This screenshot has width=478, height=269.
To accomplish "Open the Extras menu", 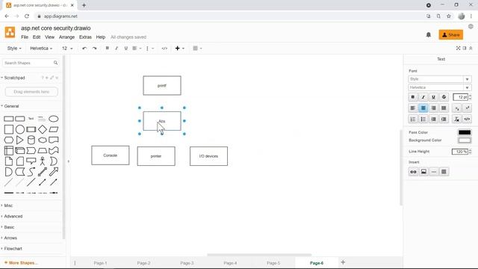I will (x=85, y=37).
